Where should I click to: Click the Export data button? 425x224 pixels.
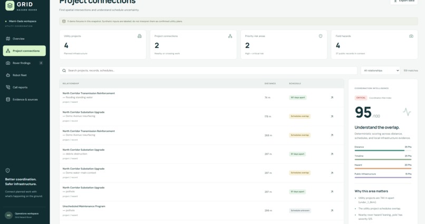click(x=404, y=2)
